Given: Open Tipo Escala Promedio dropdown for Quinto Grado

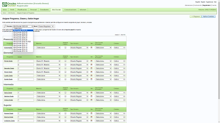Looking at the screenshot, I should (103, 79).
